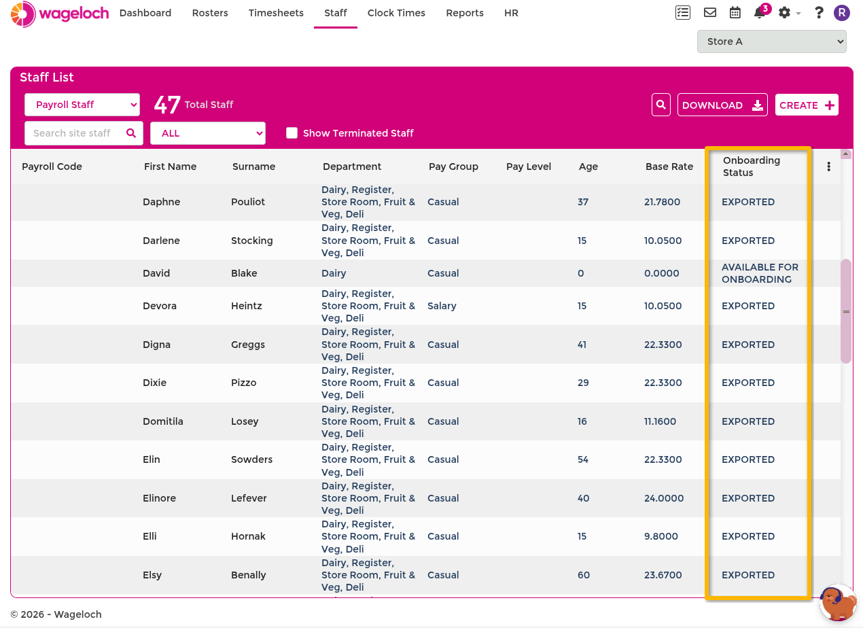This screenshot has height=628, width=863.
Task: Tick the Show Terminated Staff checkbox
Action: tap(292, 133)
